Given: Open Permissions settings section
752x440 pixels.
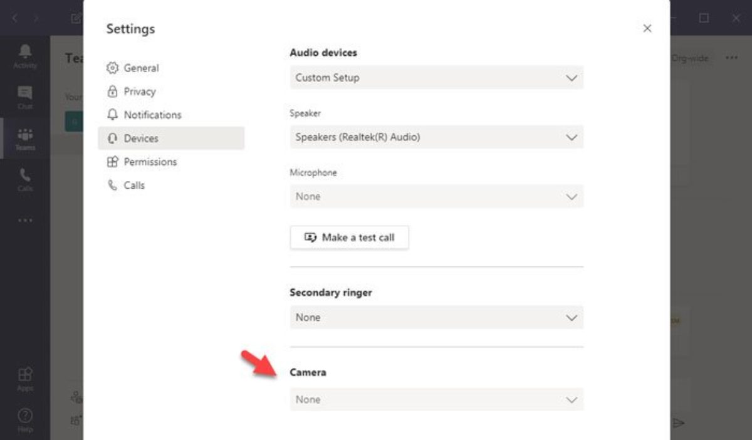Looking at the screenshot, I should tap(150, 162).
